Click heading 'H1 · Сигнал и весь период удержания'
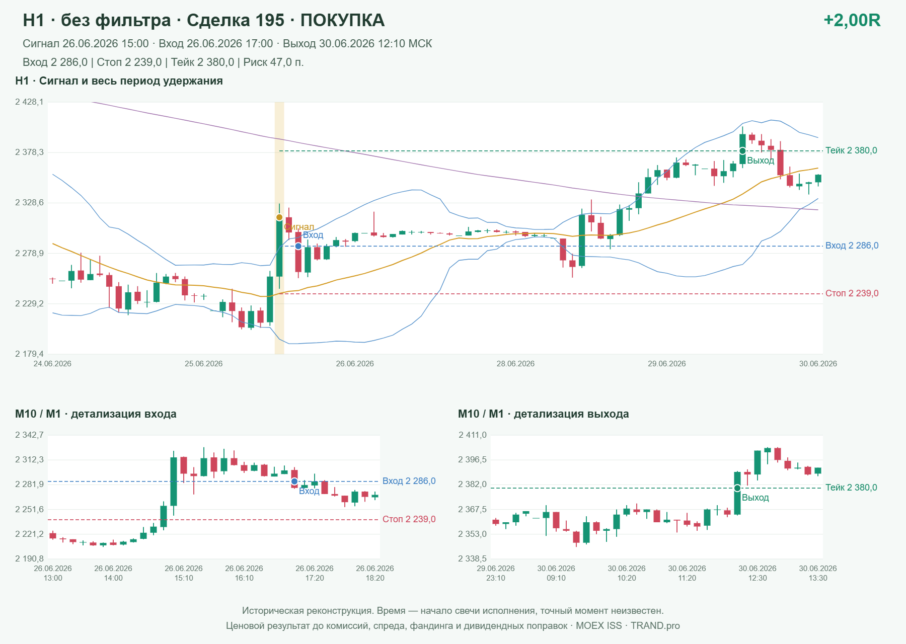 coord(119,81)
